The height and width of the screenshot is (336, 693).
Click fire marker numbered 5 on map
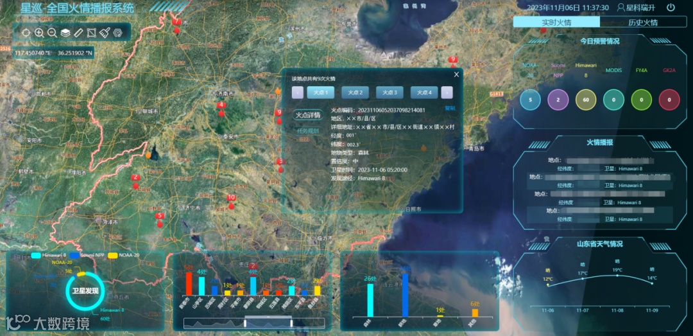coord(160,220)
